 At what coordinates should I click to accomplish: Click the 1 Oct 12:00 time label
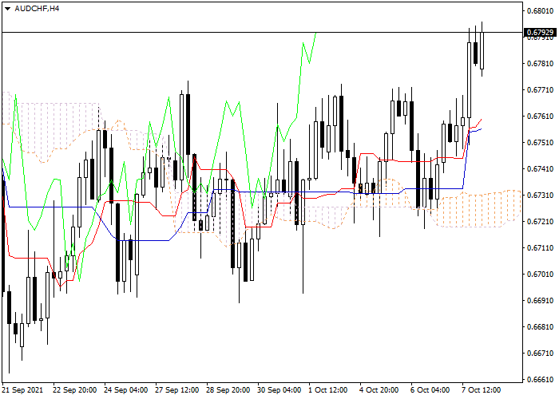click(328, 390)
